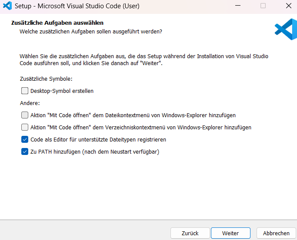Click the heading "Zusätzliche Aufgaben auswählen"
The height and width of the screenshot is (240, 297).
pos(57,23)
